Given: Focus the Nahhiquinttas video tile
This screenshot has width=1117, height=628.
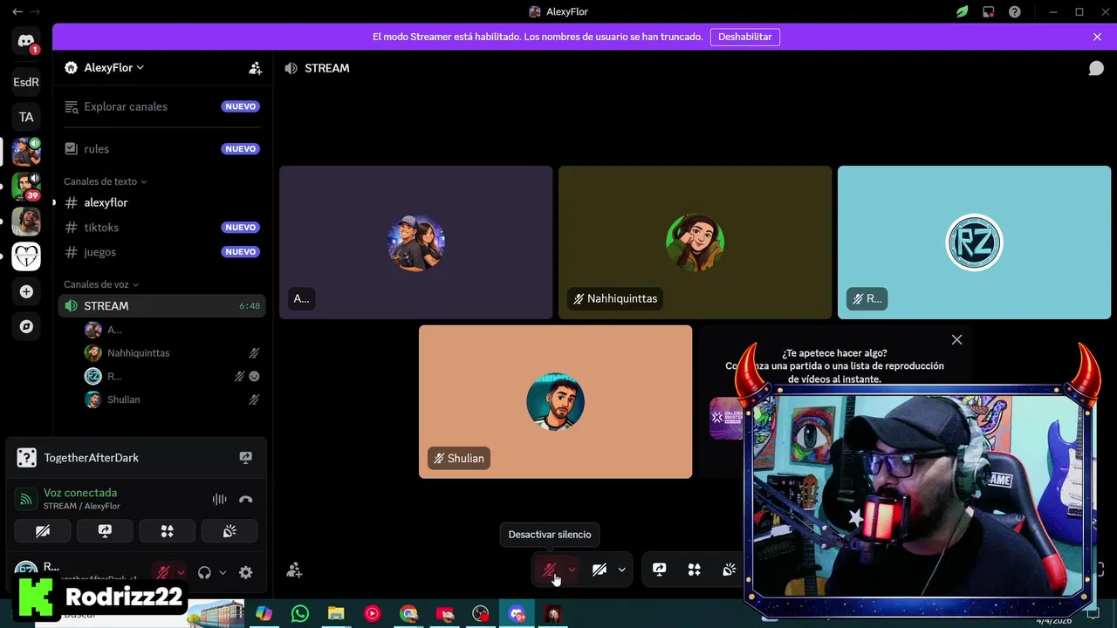Looking at the screenshot, I should click(x=695, y=242).
